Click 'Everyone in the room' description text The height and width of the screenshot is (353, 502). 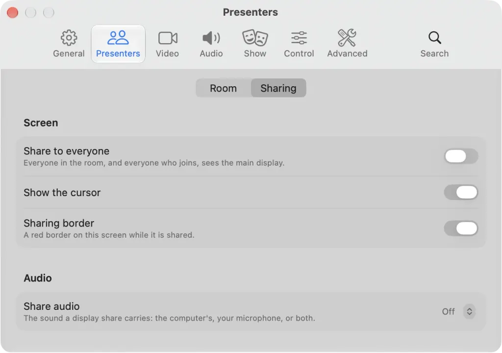(154, 163)
